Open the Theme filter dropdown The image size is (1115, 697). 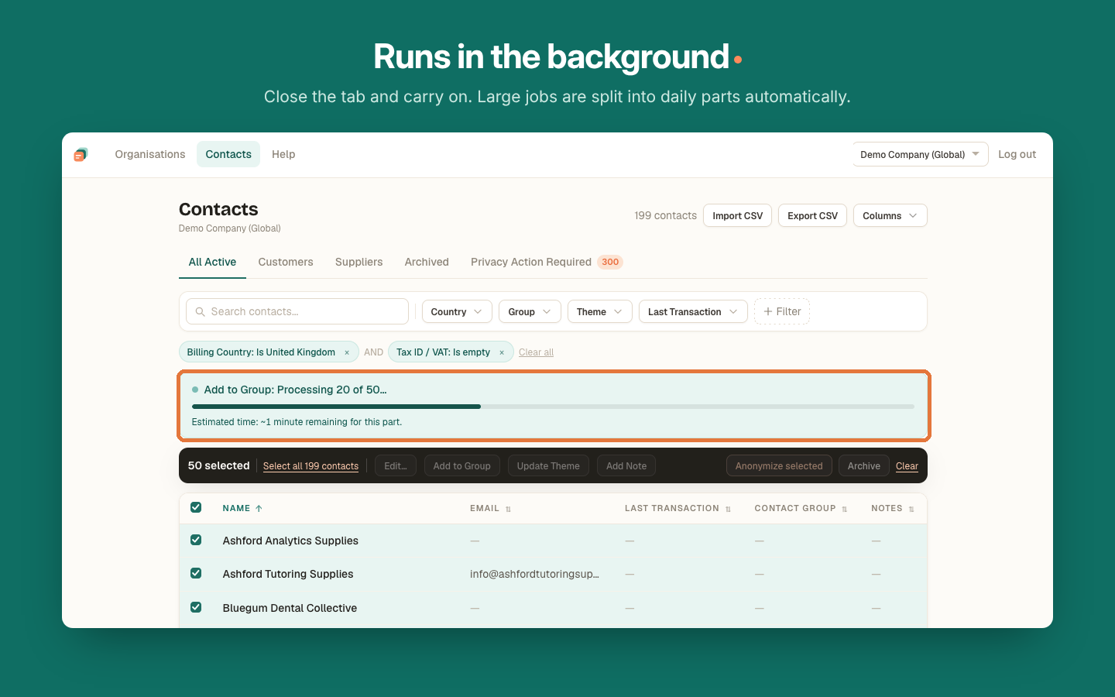600,311
